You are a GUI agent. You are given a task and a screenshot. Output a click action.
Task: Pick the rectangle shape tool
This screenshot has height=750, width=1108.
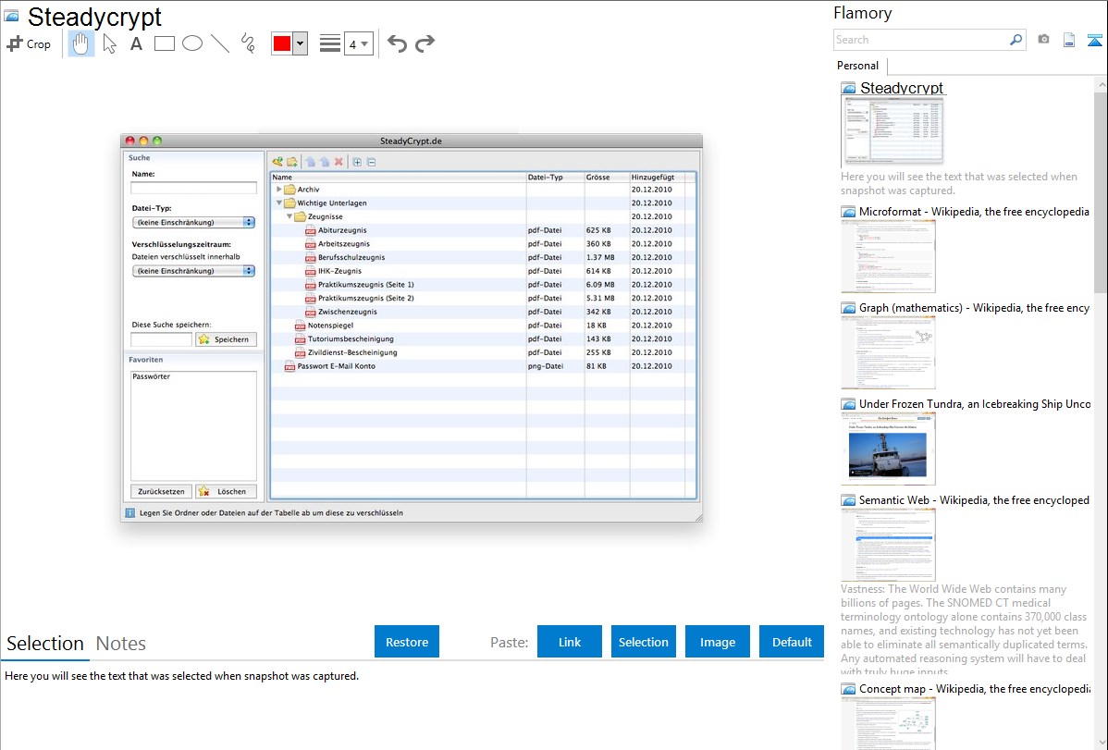(x=164, y=43)
